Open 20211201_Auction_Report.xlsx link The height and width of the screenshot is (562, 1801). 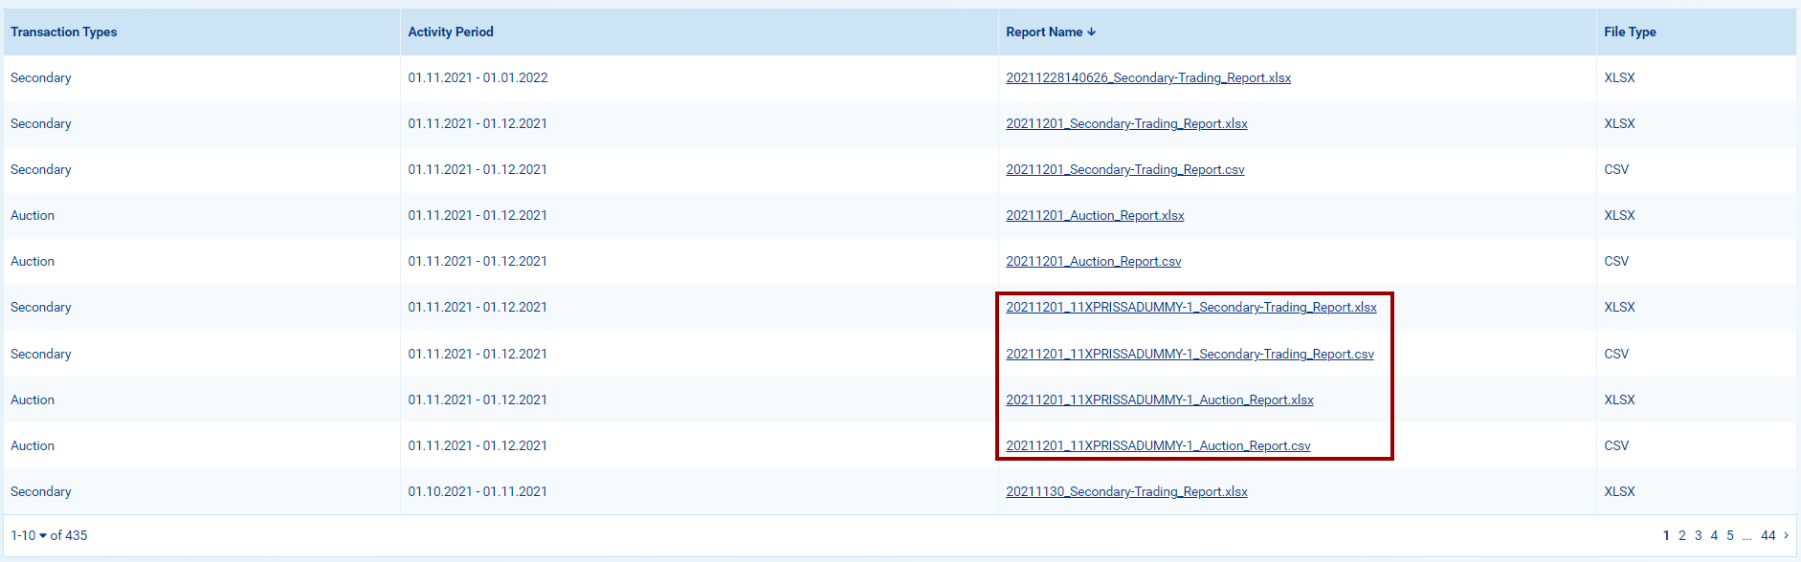coord(1095,216)
